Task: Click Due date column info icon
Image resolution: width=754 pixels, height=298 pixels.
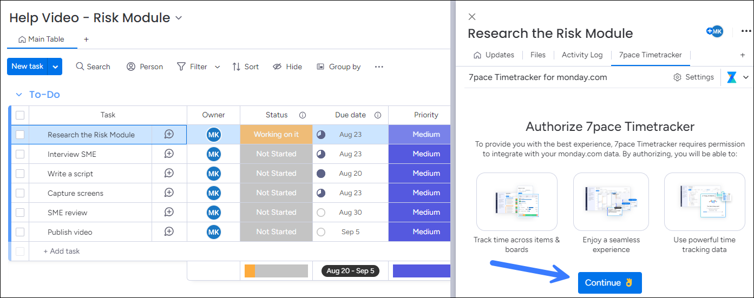Action: coord(378,115)
